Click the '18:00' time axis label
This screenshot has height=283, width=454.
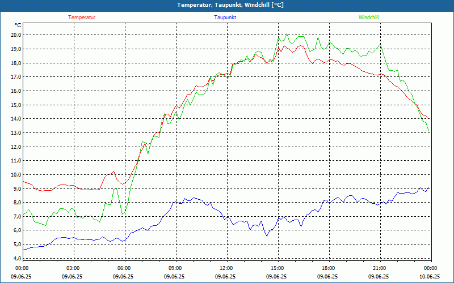[x=329, y=268]
